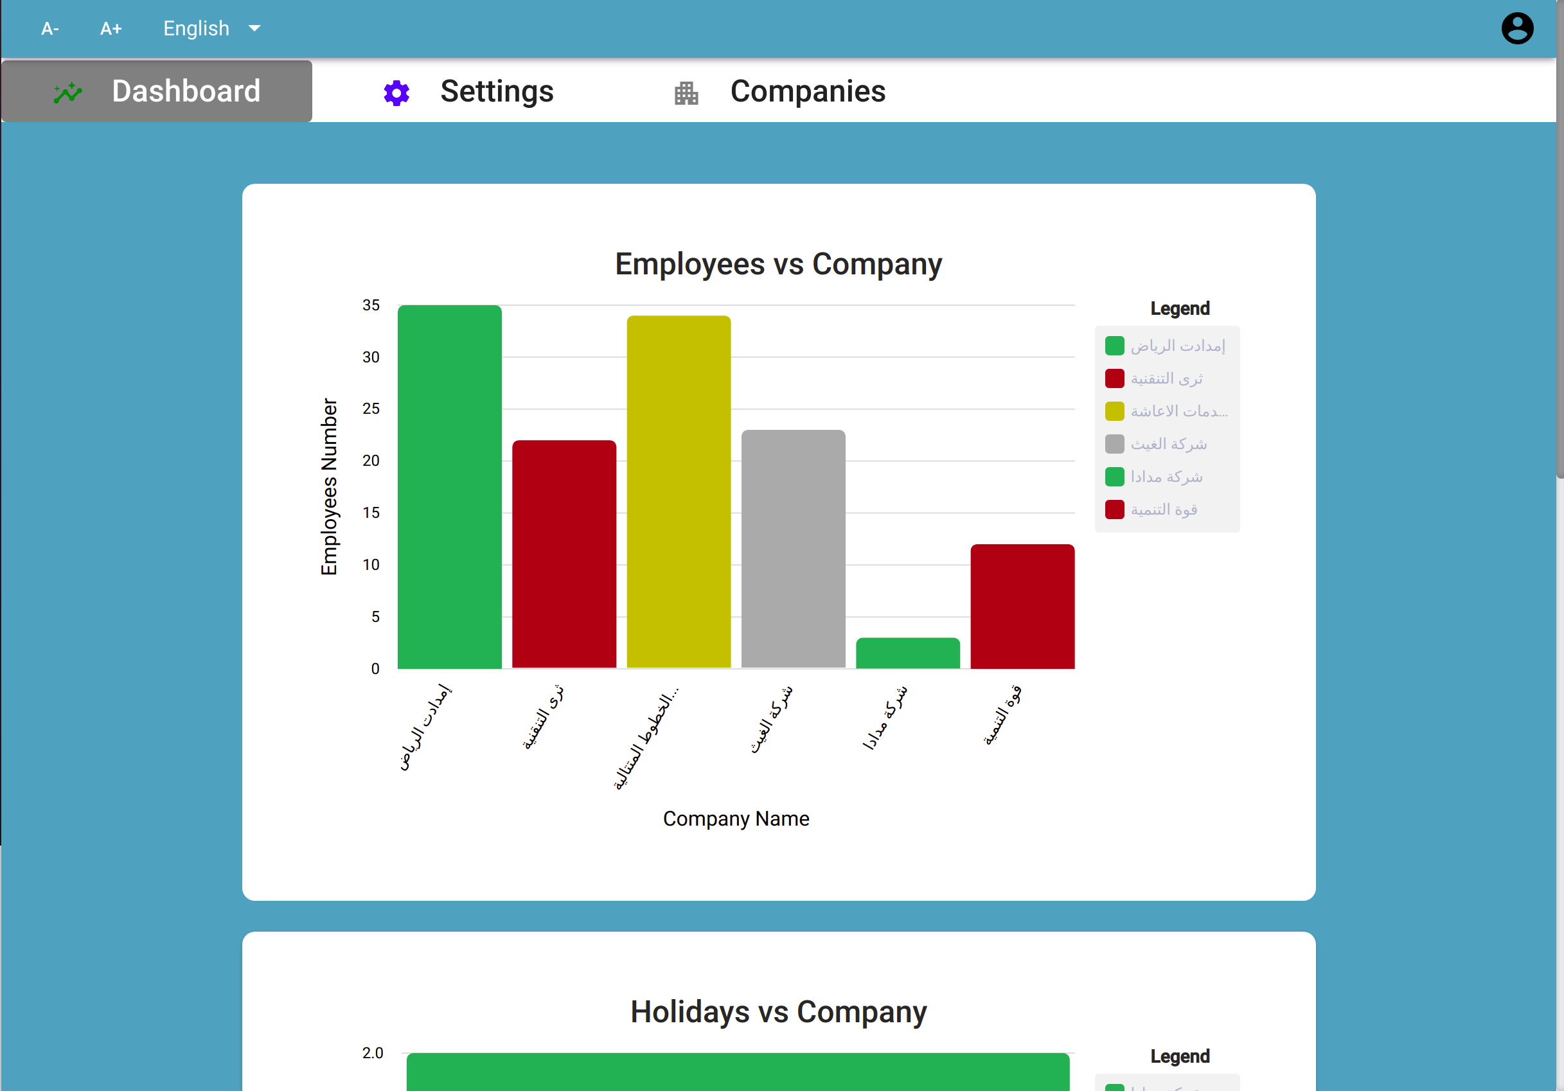Click the x-axis label إمدادت الرياض
The width and height of the screenshot is (1564, 1091).
coord(426,727)
